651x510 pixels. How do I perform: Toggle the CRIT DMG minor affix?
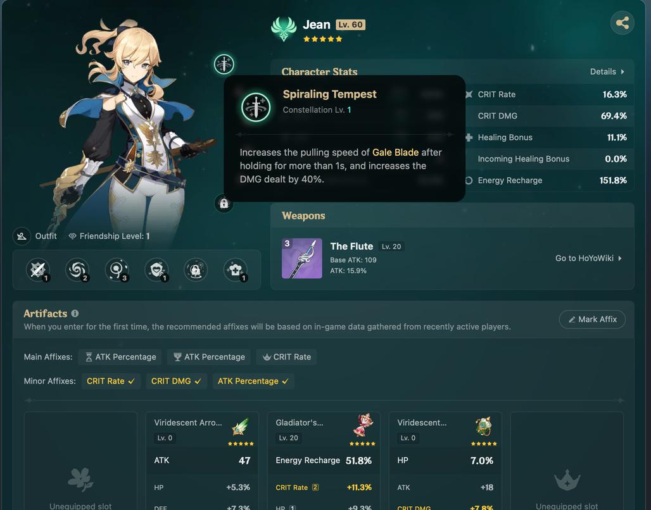pyautogui.click(x=176, y=381)
